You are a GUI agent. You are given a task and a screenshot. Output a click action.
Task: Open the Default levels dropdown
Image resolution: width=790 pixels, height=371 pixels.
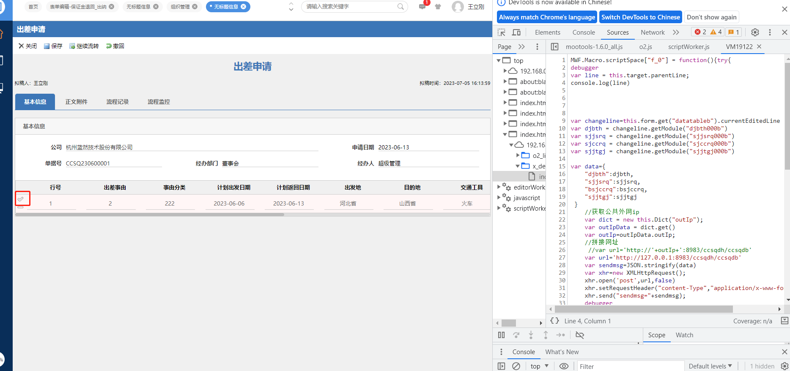point(710,366)
